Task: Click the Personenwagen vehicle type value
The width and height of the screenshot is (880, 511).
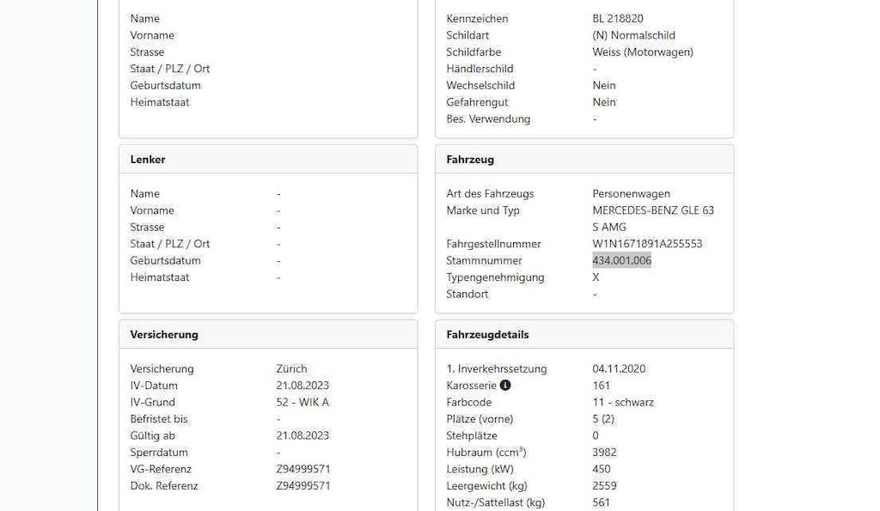Action: (x=631, y=194)
